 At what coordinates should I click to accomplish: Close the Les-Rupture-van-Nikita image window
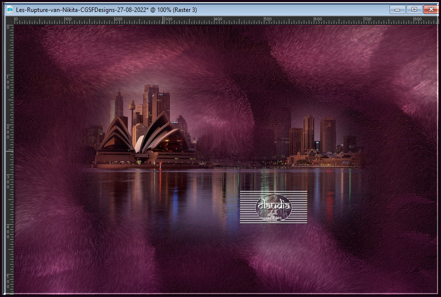point(431,9)
